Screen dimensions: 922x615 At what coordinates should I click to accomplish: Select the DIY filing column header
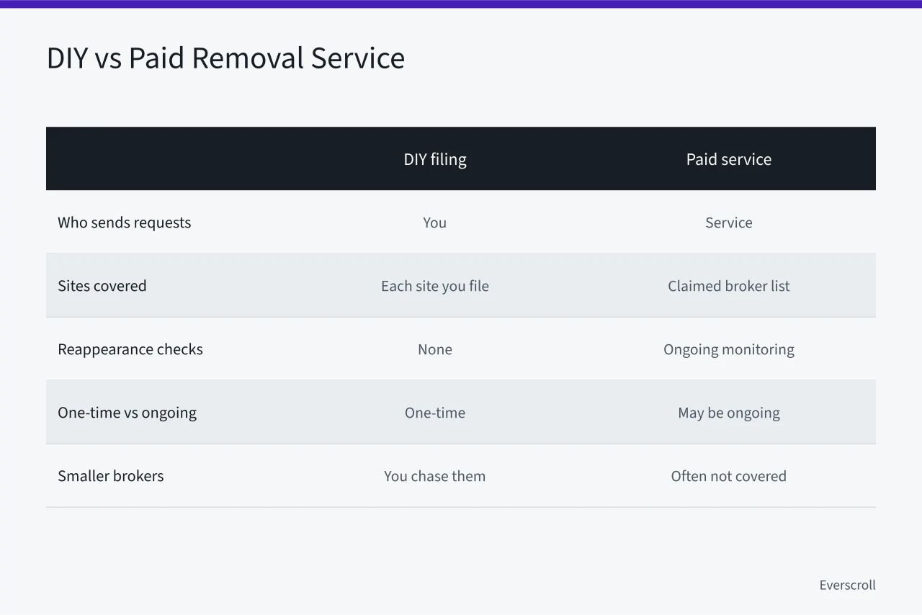click(435, 159)
